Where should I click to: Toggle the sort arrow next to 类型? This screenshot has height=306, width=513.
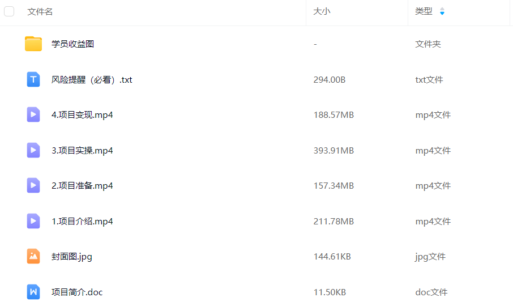click(442, 11)
